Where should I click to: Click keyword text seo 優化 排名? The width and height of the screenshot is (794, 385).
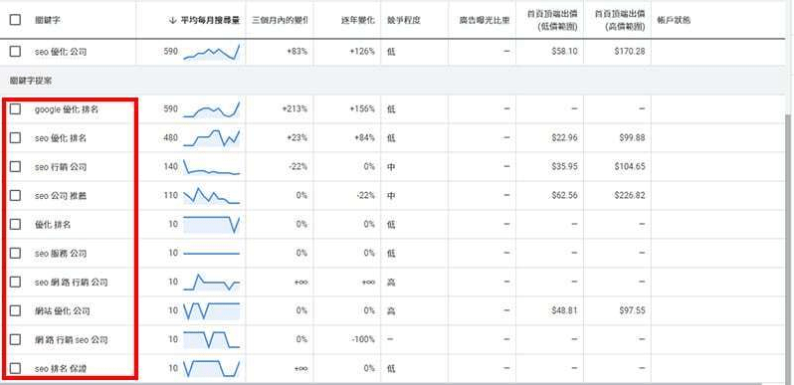pos(61,138)
